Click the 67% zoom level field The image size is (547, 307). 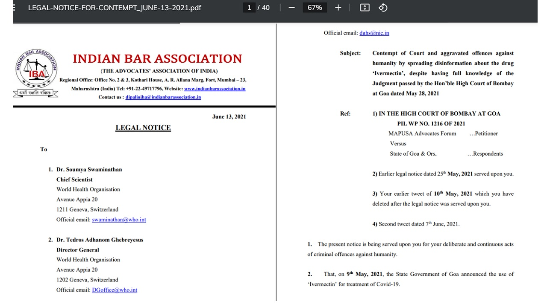[315, 8]
